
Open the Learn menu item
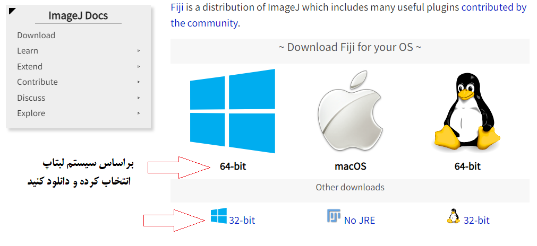(28, 50)
